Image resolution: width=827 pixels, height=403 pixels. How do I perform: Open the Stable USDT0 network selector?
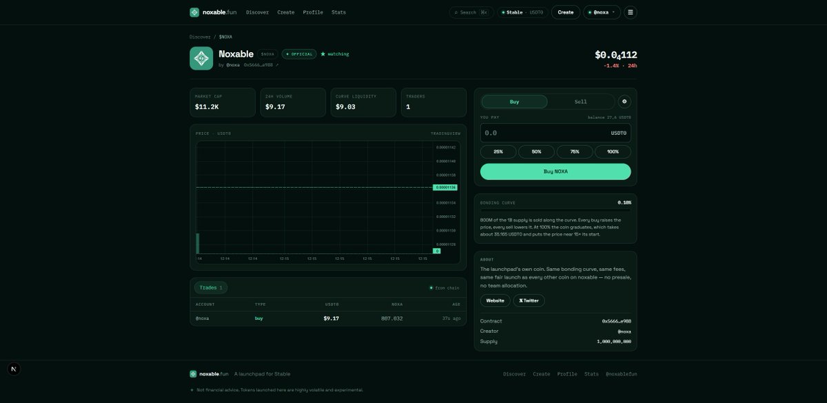[522, 12]
